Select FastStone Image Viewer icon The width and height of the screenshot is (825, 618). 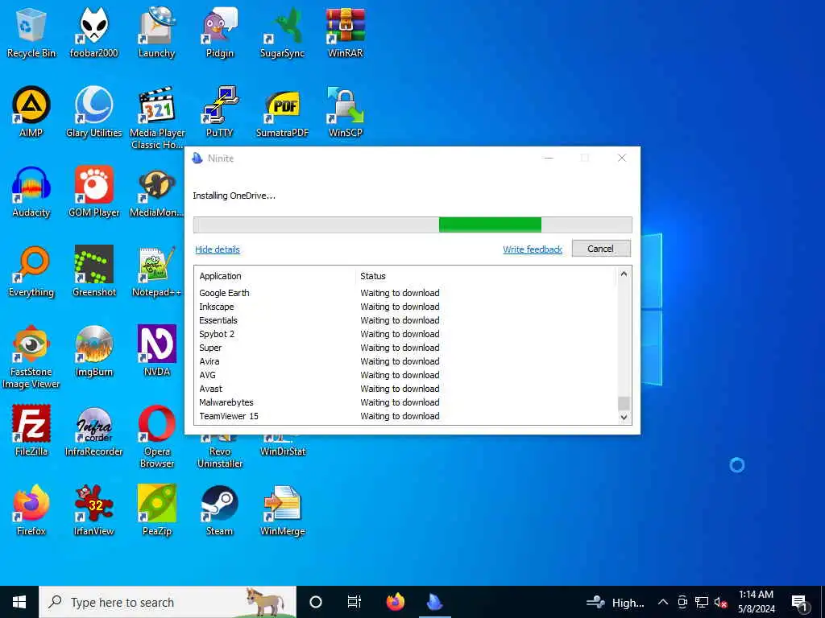click(31, 357)
